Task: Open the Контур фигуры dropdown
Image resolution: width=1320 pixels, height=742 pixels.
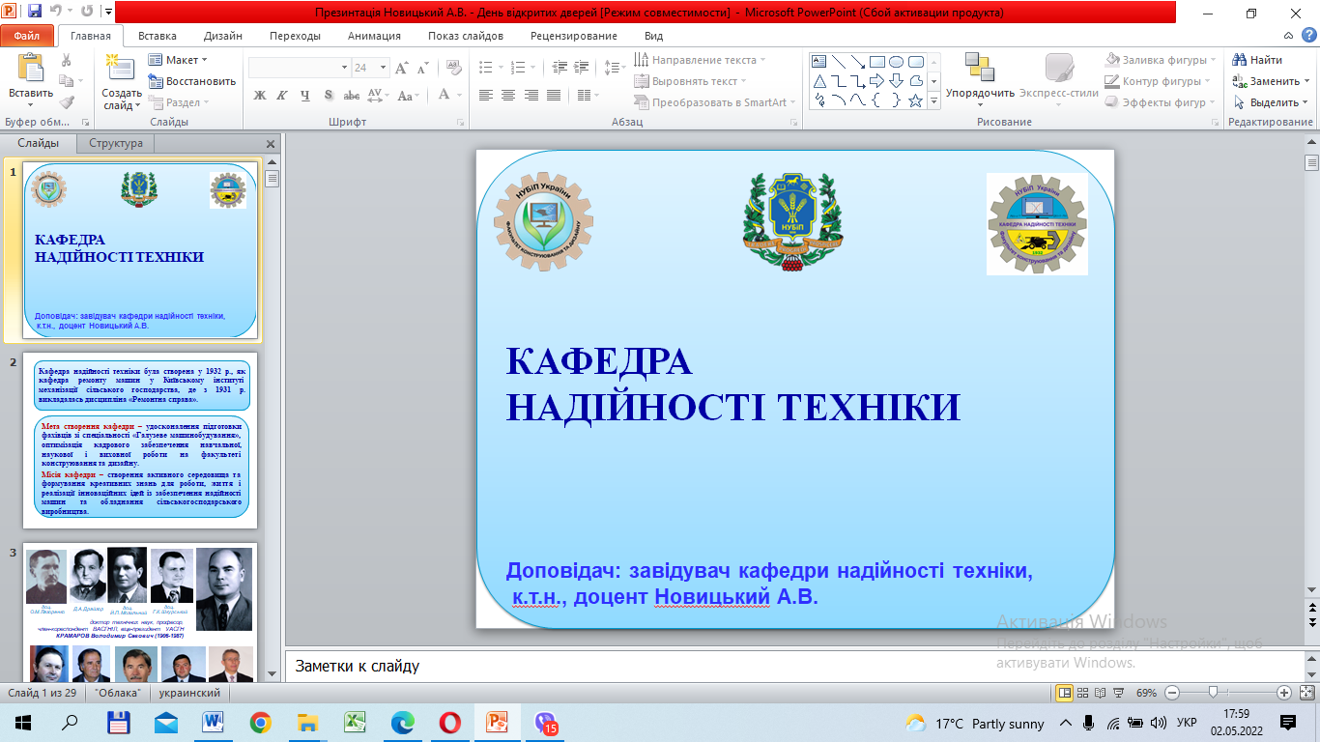Action: tap(1159, 81)
